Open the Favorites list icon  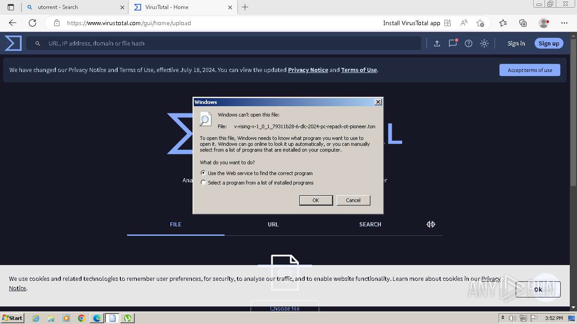(503, 23)
